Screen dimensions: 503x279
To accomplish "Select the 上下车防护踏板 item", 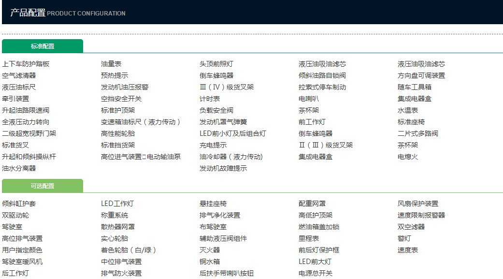I will pyautogui.click(x=26, y=64).
